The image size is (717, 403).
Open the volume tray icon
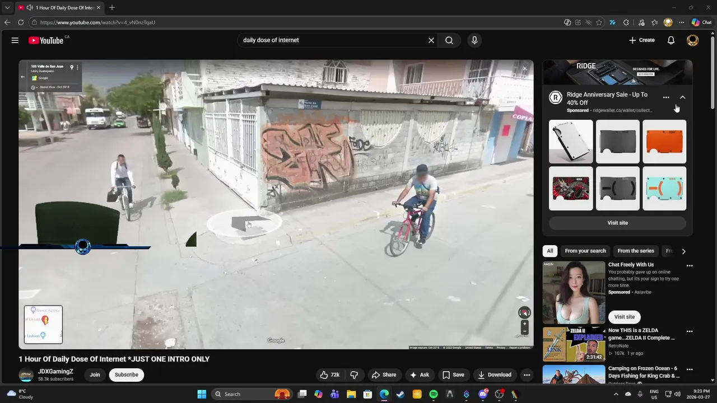point(677,394)
